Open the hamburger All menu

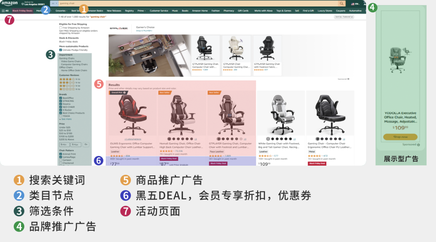(3, 11)
